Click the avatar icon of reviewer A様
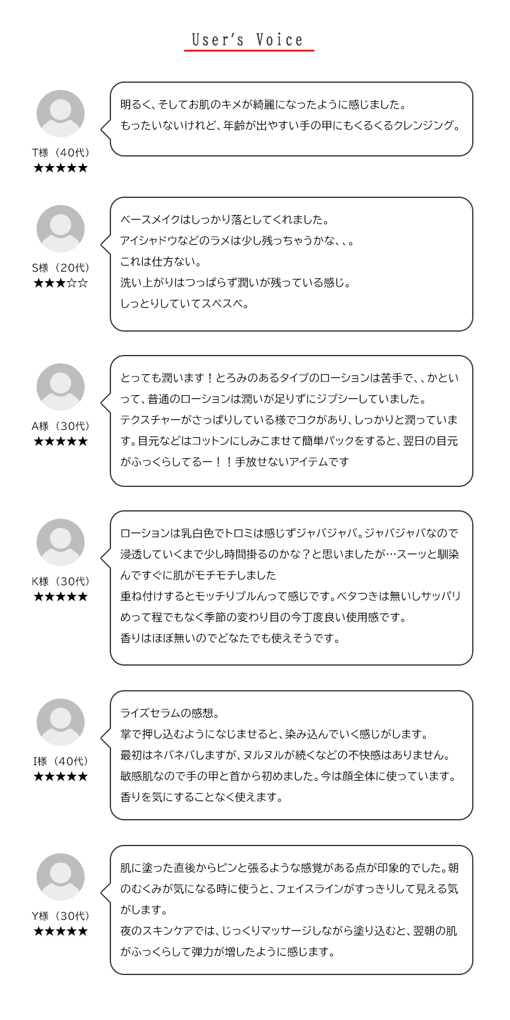 pos(61,387)
